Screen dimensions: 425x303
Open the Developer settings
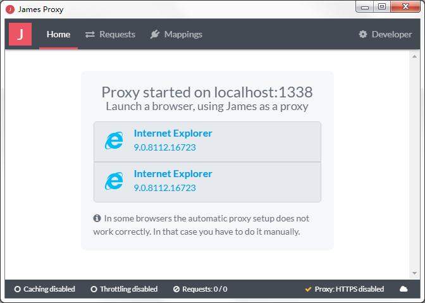click(385, 34)
